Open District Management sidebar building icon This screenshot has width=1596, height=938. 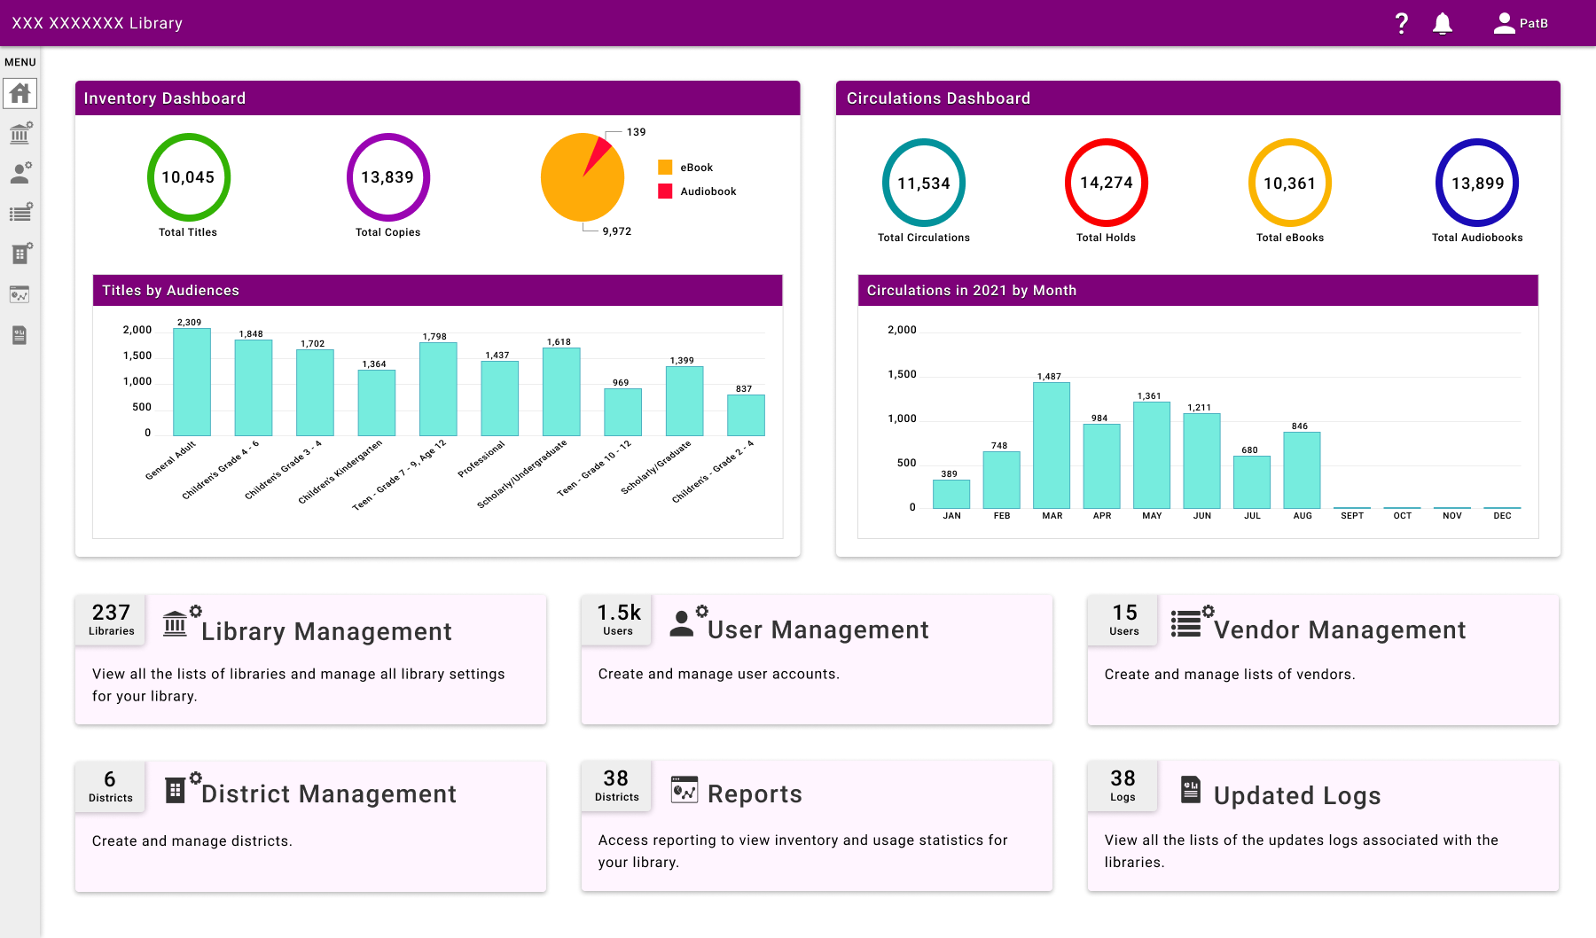(x=20, y=254)
